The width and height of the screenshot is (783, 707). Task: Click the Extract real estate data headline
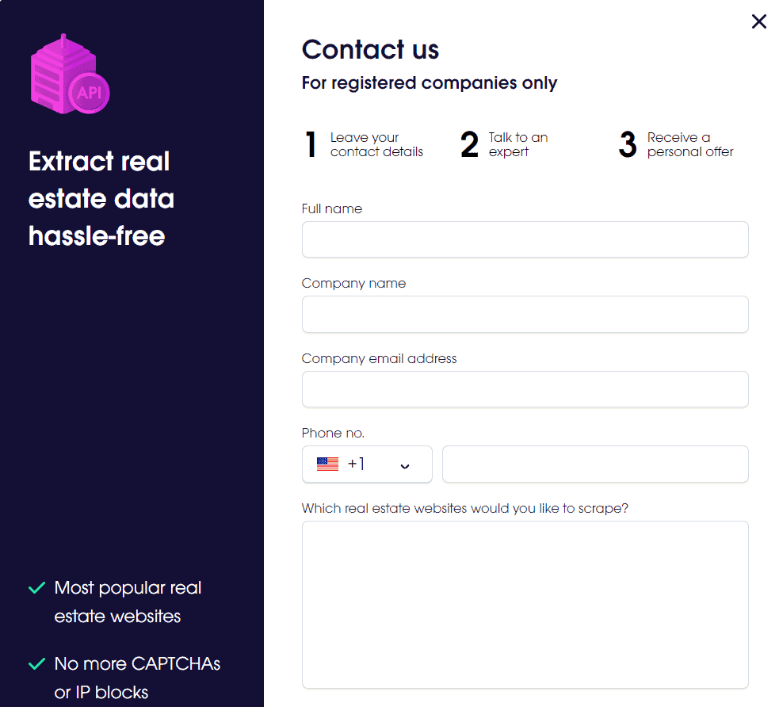(101, 199)
